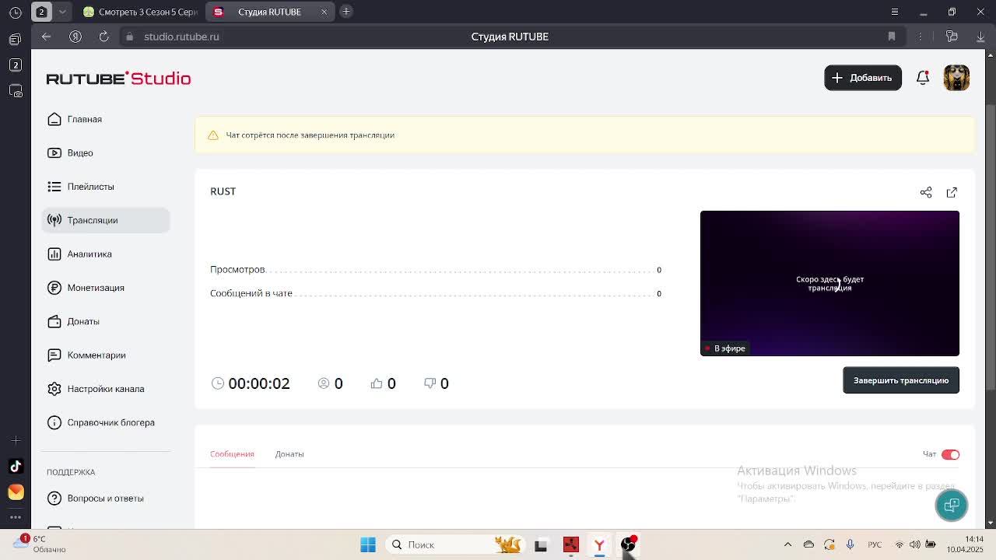Switch to the Сообщения tab
The image size is (996, 560).
click(x=232, y=454)
